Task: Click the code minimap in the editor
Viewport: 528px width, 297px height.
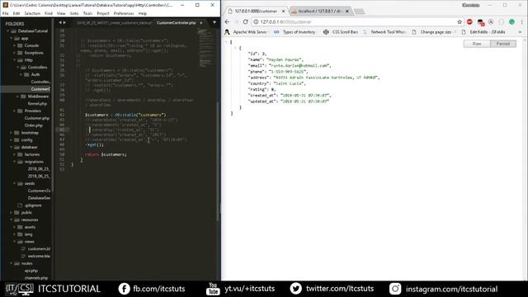Action: coord(205,47)
